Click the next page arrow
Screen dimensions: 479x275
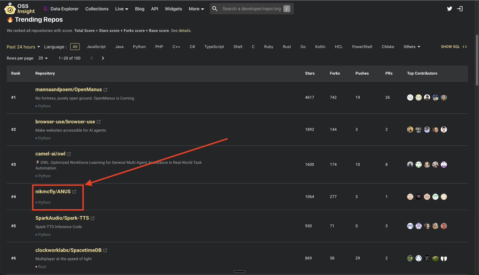(103, 58)
